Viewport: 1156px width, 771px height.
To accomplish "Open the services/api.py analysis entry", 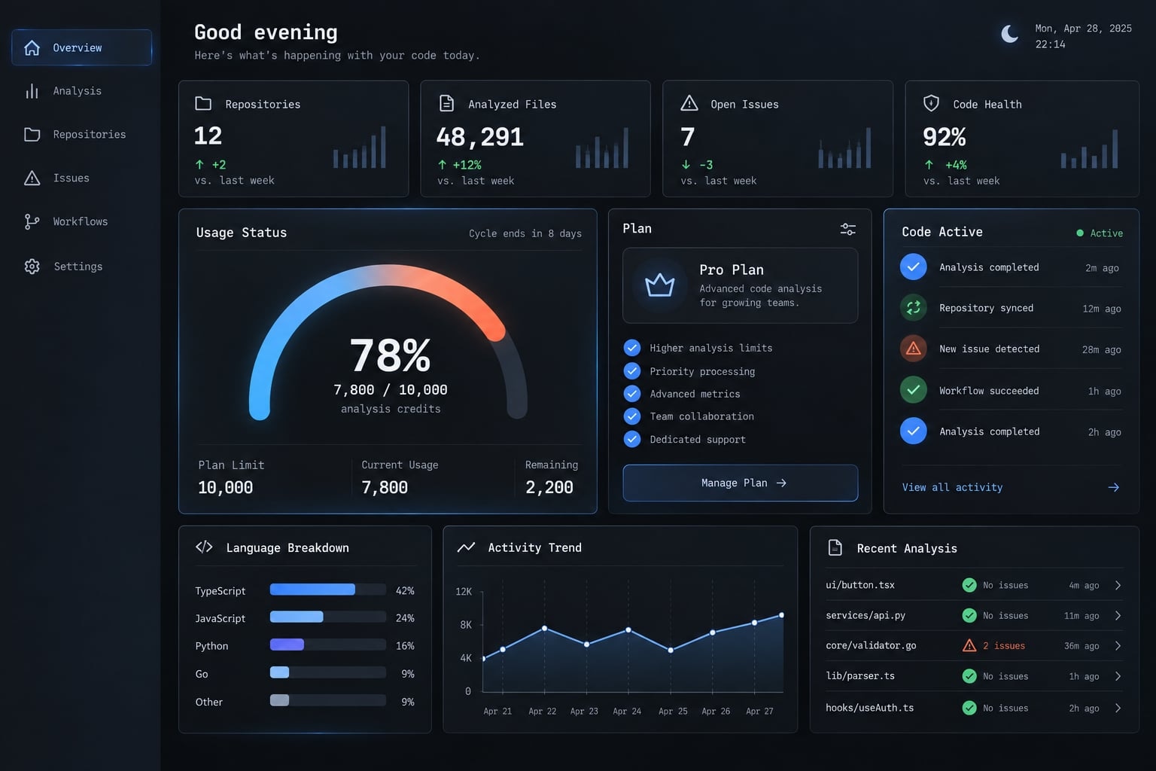I will point(974,615).
